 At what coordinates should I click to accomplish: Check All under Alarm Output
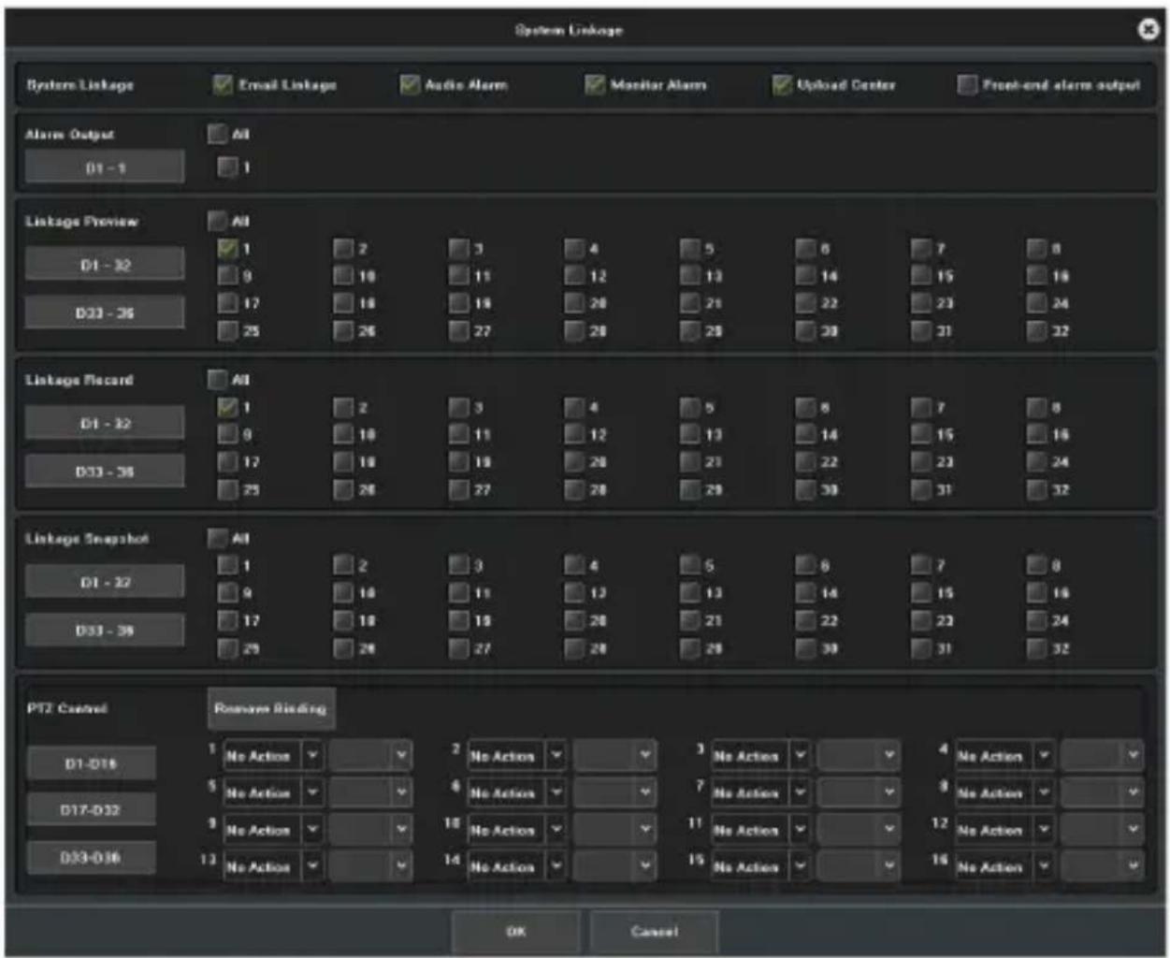point(217,134)
